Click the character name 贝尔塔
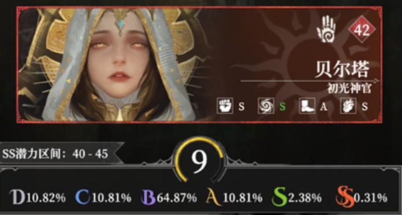The image size is (402, 215). point(343,69)
